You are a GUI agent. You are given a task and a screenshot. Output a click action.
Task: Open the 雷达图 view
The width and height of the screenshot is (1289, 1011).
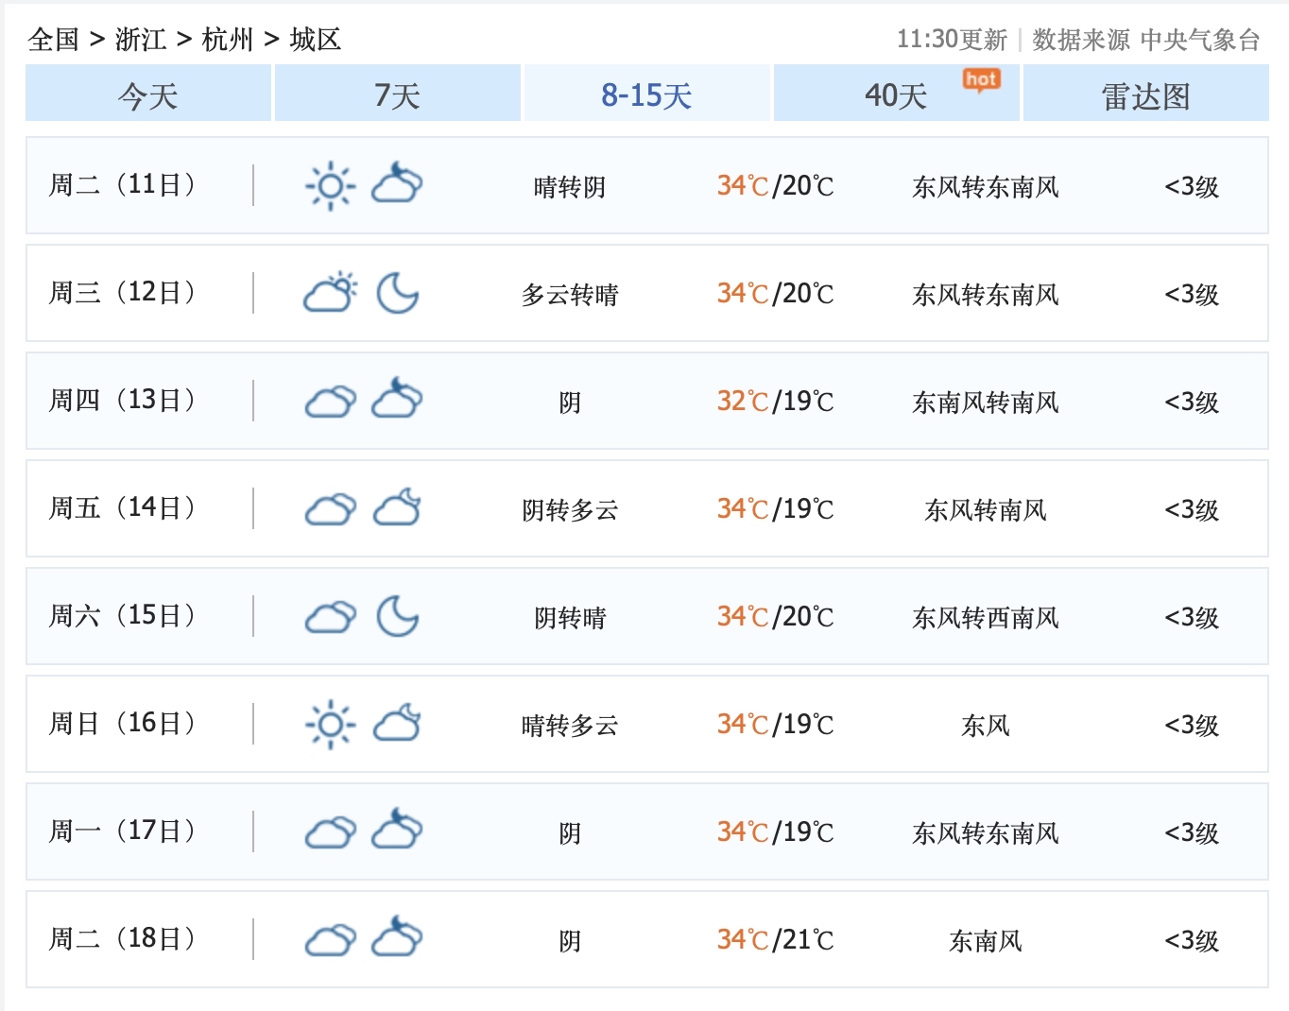coord(1144,94)
